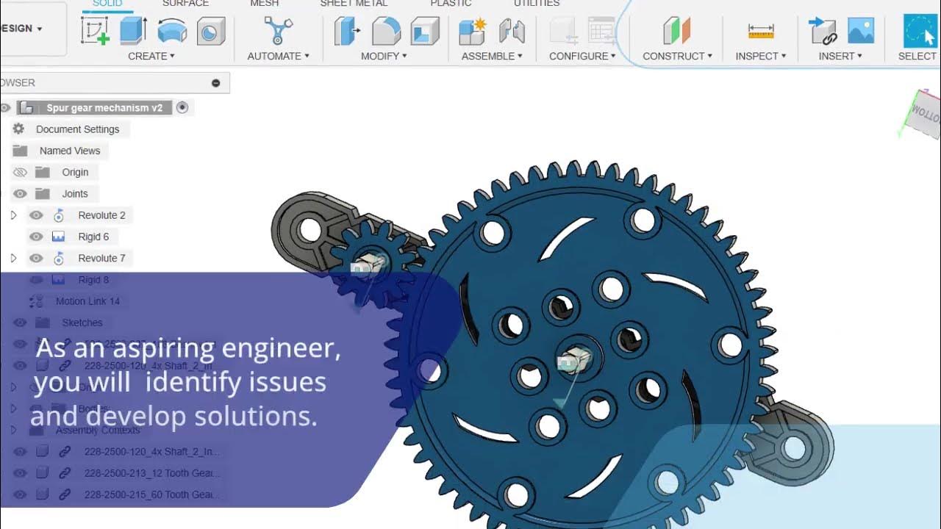Viewport: 941px width, 529px height.
Task: Open the AUTOMATE dropdown menu
Action: click(x=279, y=56)
